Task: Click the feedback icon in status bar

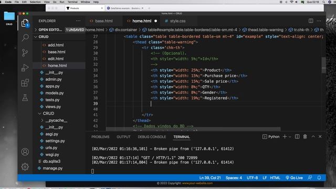Action: [x=310, y=177]
